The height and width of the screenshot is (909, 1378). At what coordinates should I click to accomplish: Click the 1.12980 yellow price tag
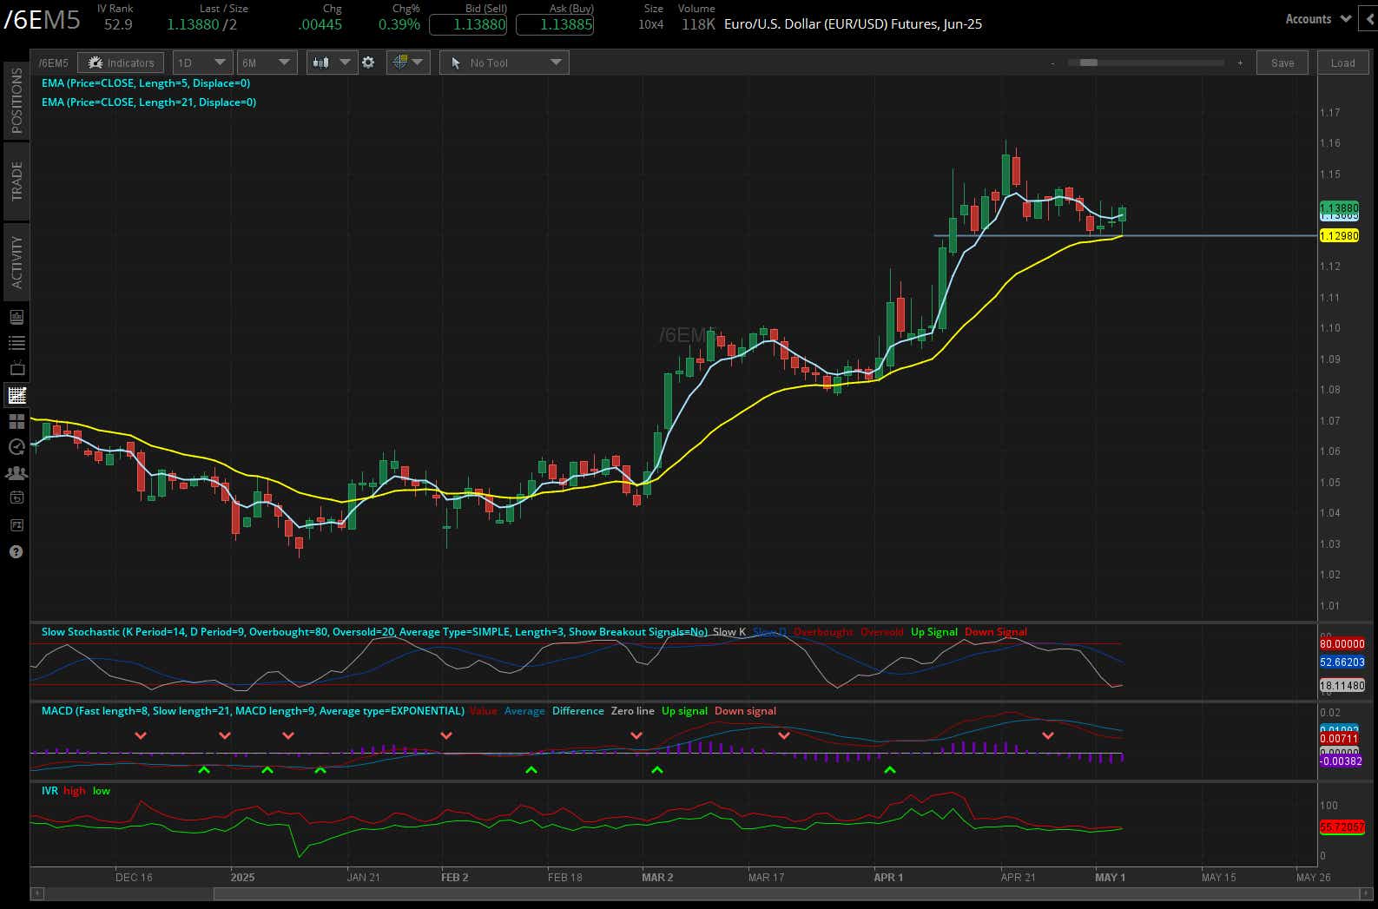click(x=1339, y=236)
